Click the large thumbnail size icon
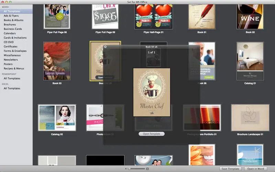The image size is (275, 172). [x=147, y=169]
